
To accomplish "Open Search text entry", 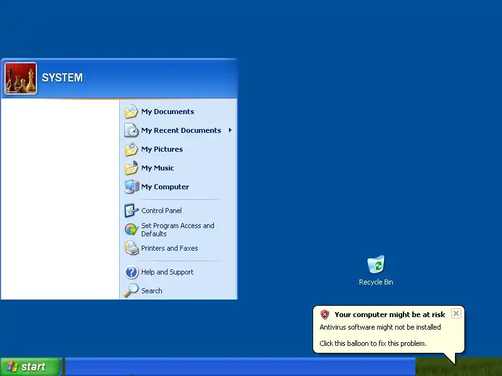I will point(151,291).
